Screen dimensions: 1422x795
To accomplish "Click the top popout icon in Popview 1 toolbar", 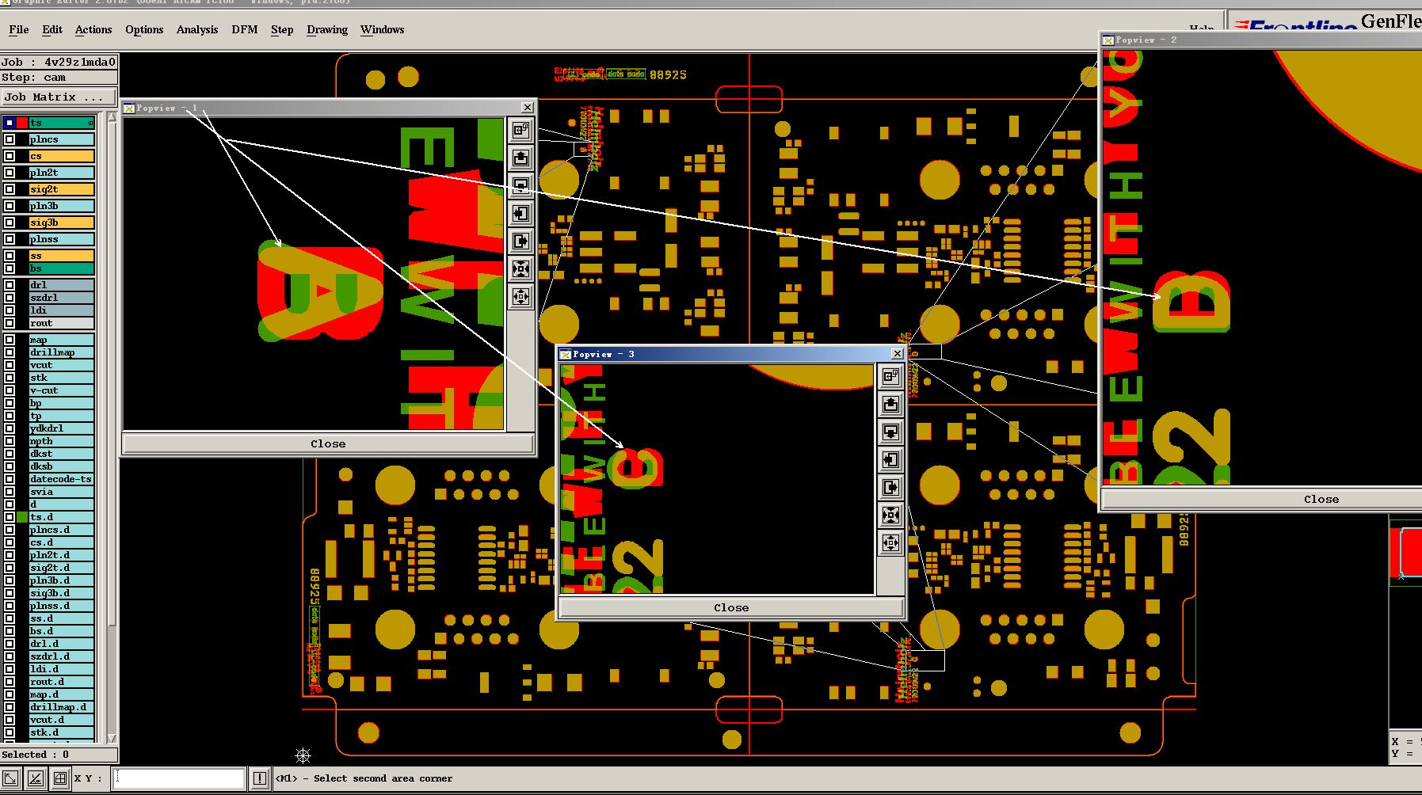I will pyautogui.click(x=520, y=131).
